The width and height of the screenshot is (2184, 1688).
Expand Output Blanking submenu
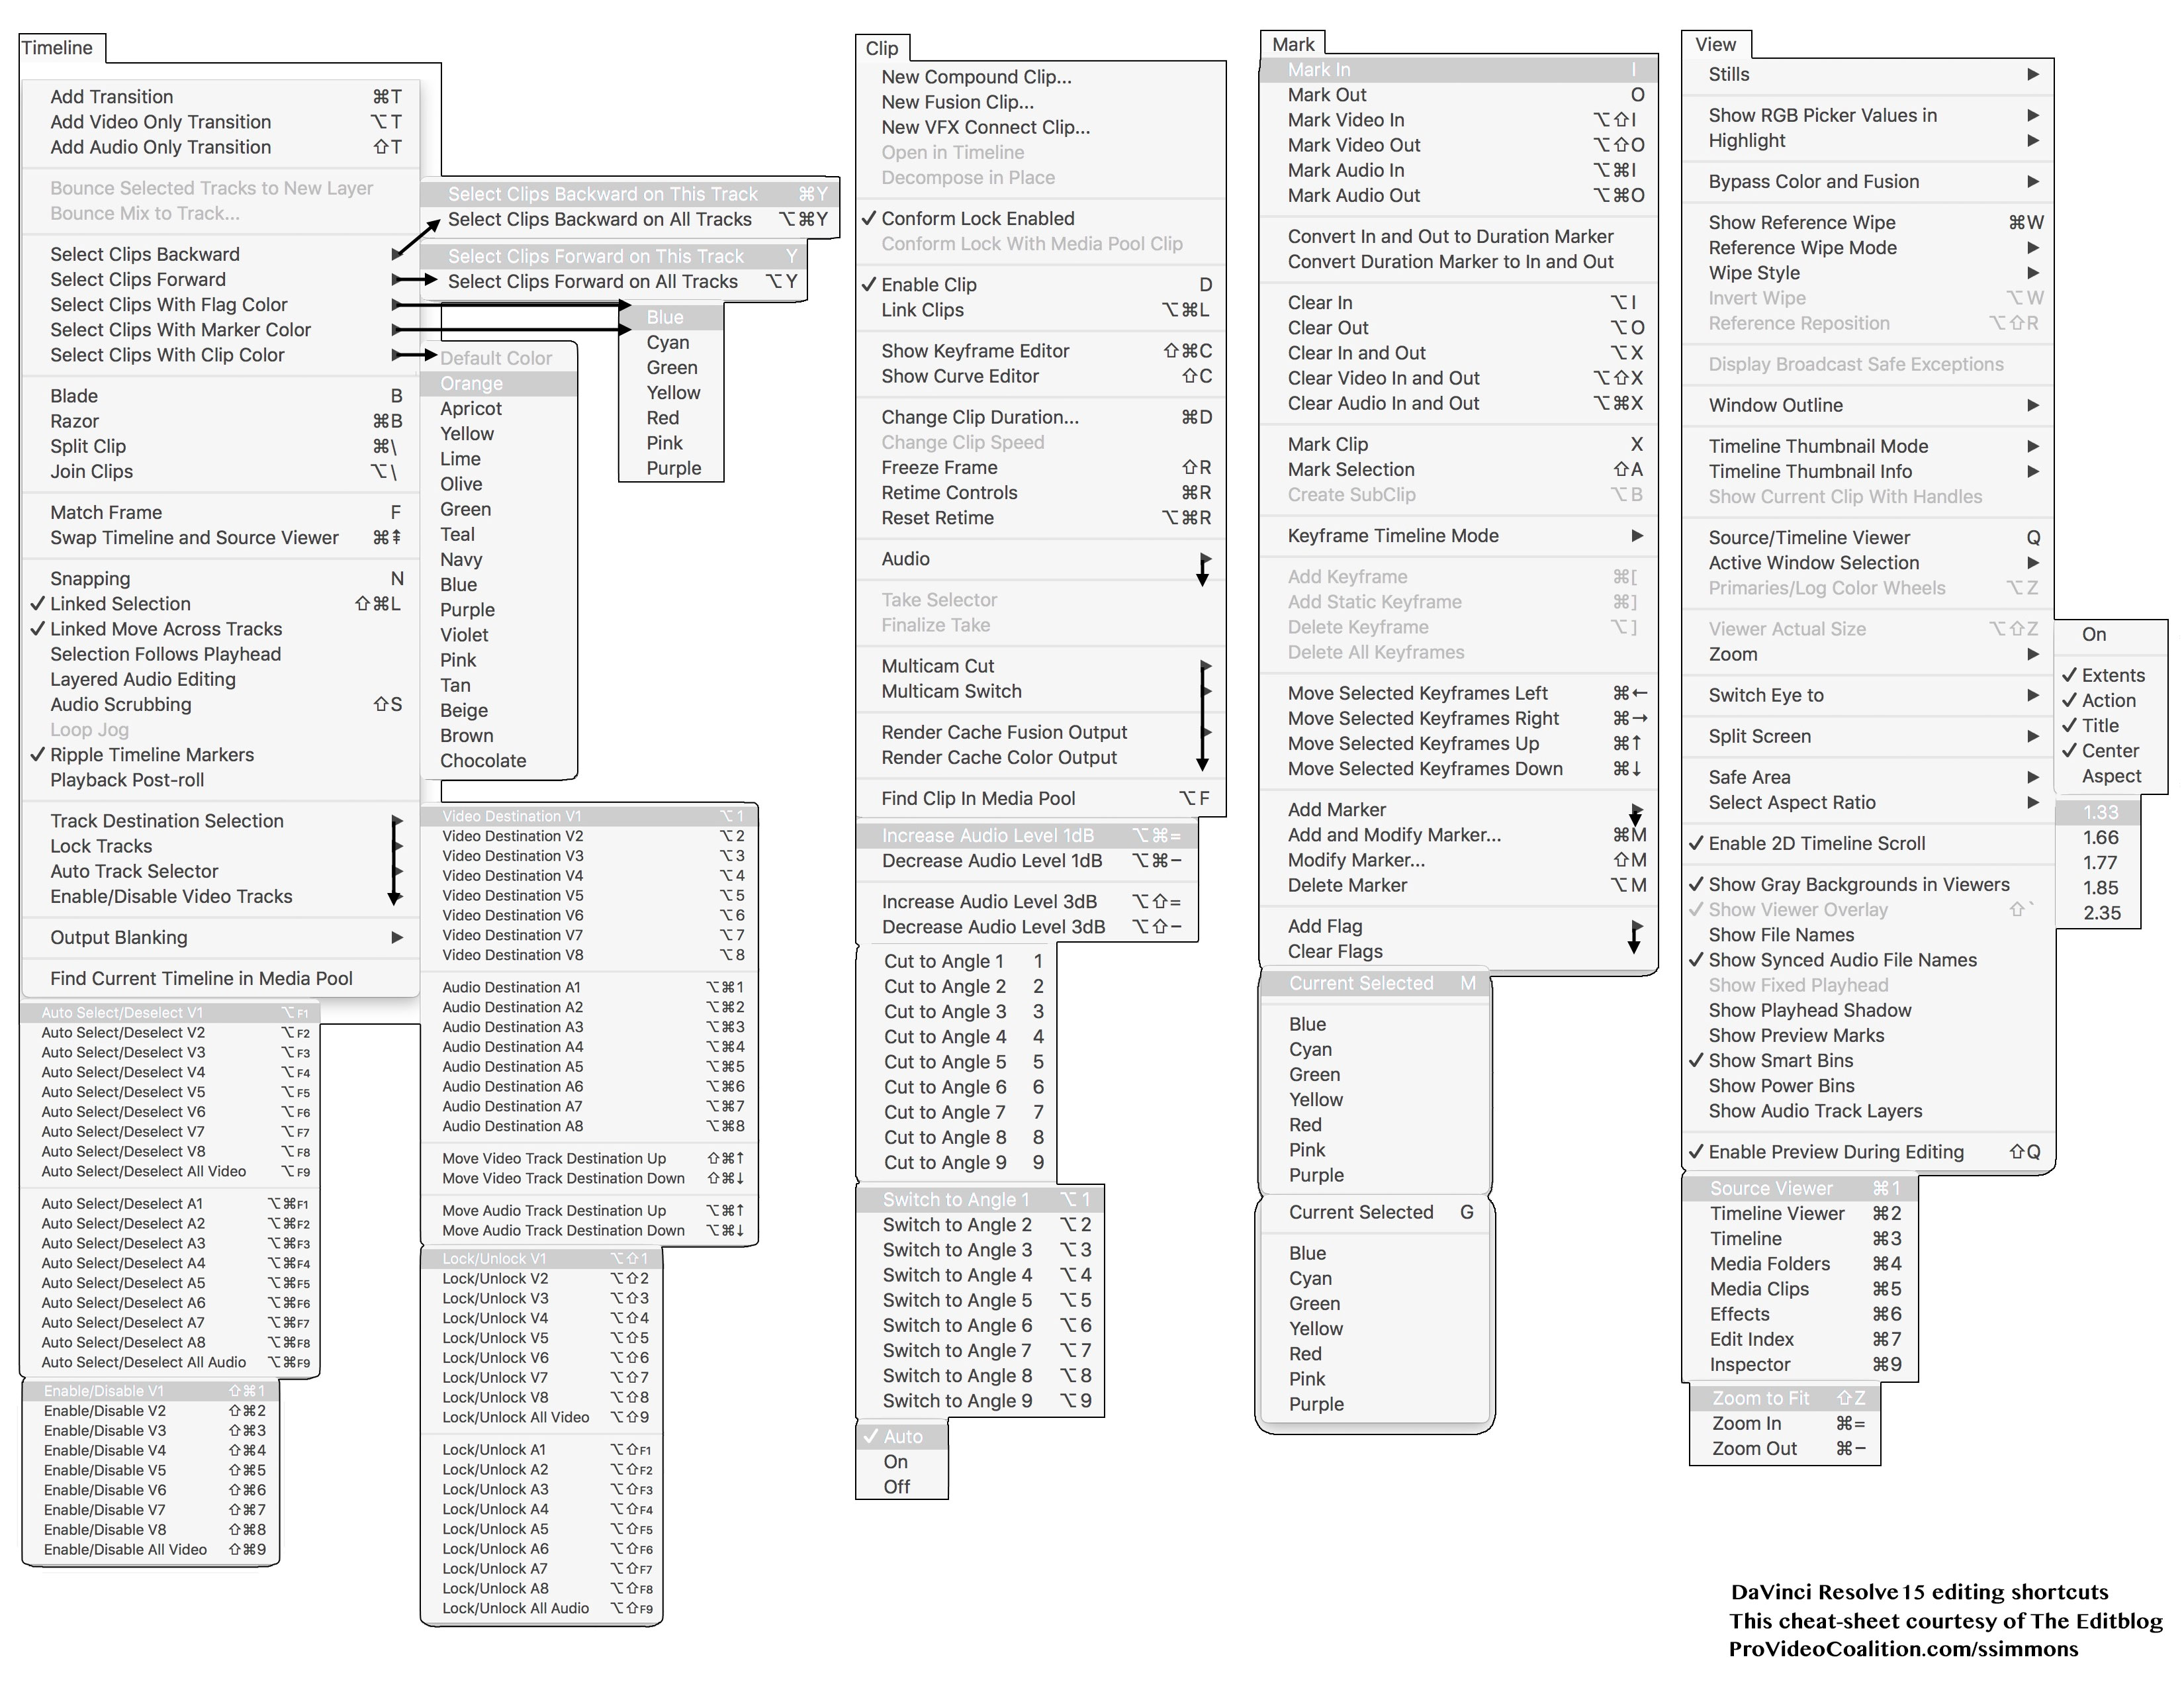221,937
